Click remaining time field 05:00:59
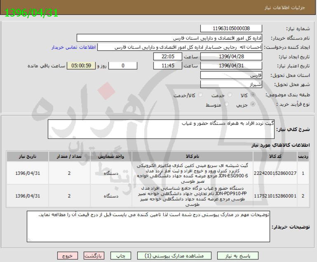Screen dimensions: 317x262 coord(81,66)
